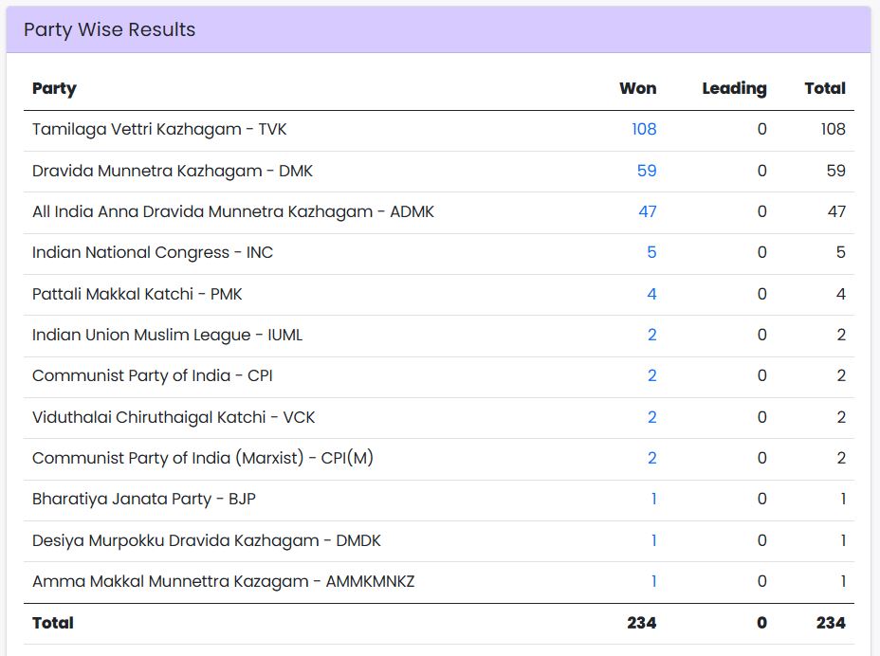Image resolution: width=880 pixels, height=656 pixels.
Task: Click TVK's Total column value 108
Action: [x=833, y=129]
